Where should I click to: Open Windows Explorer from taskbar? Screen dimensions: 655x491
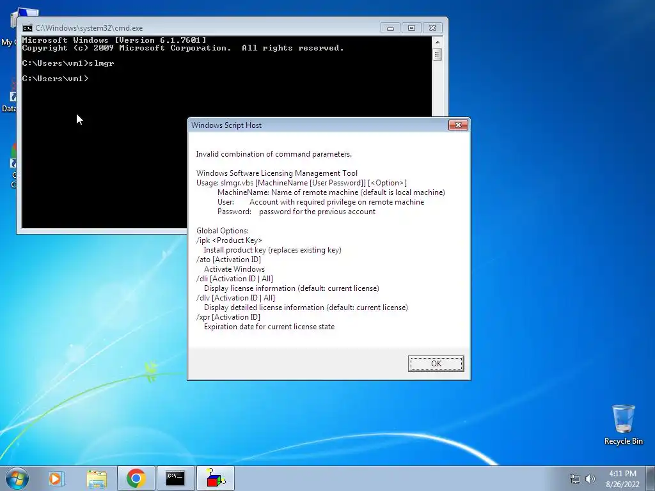[x=97, y=478]
